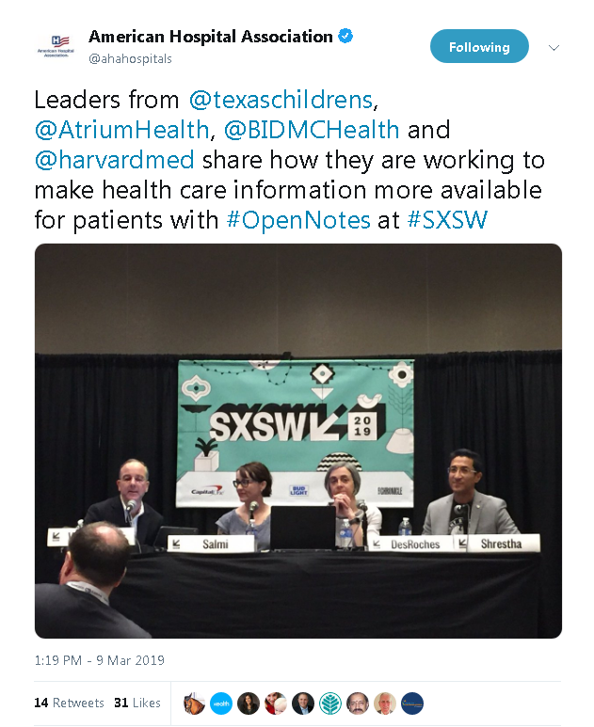Image resolution: width=594 pixels, height=727 pixels.
Task: Open the @harvardmed mention
Action: (114, 160)
